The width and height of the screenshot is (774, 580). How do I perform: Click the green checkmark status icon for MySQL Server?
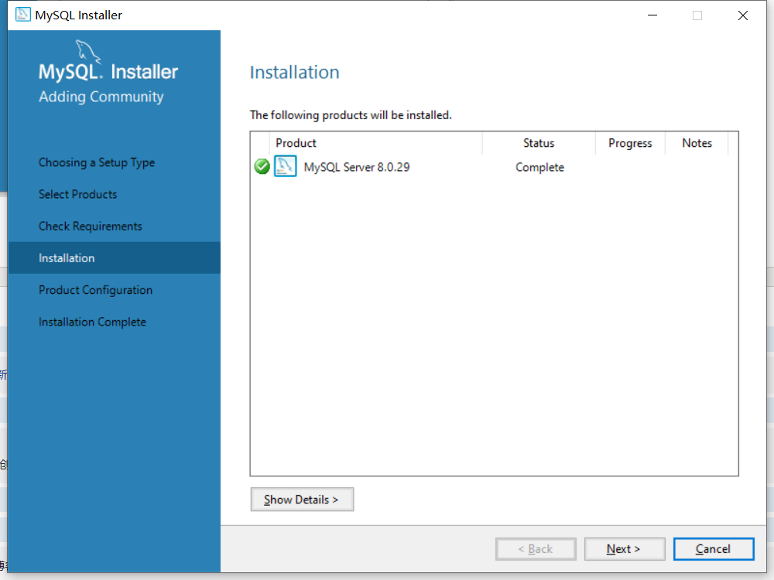[x=262, y=167]
